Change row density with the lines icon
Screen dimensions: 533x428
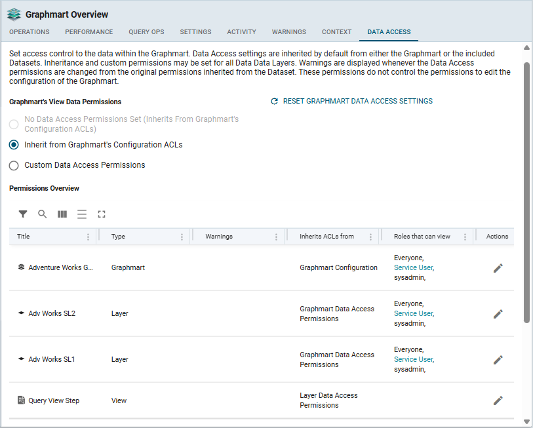(x=82, y=214)
